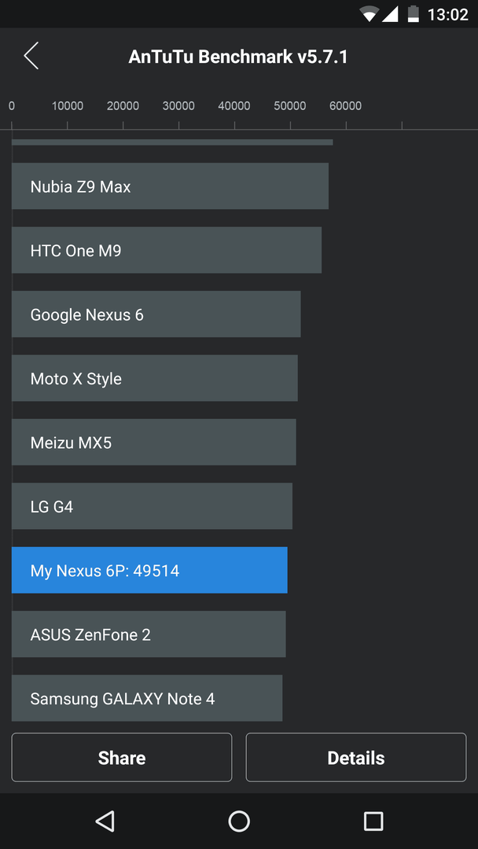Screen dimensions: 478x849
Task: Select the Nubia Z9 Max bar
Action: click(x=170, y=186)
